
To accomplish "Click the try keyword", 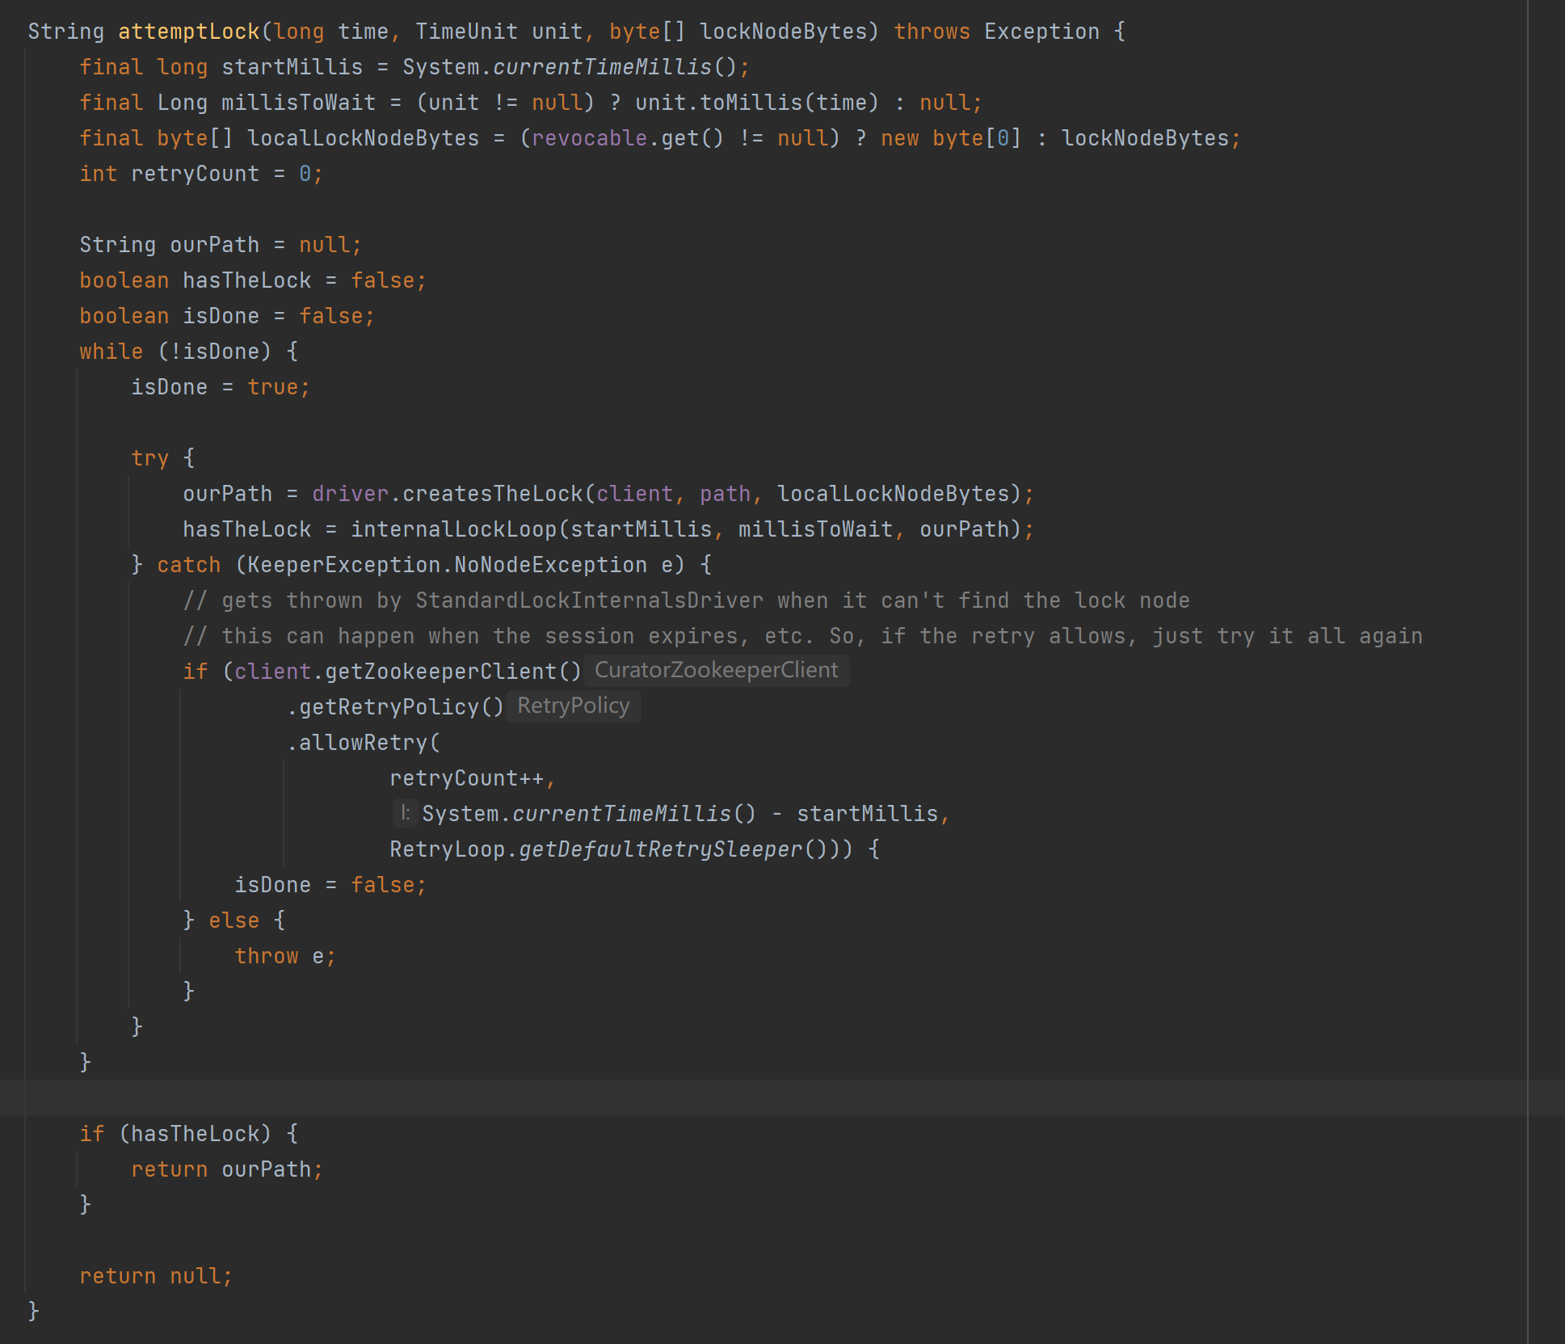I will click(150, 458).
